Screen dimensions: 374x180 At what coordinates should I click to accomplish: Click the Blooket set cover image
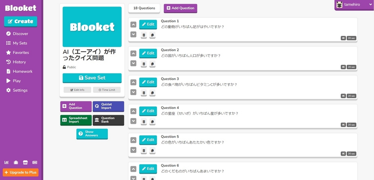[x=92, y=27]
